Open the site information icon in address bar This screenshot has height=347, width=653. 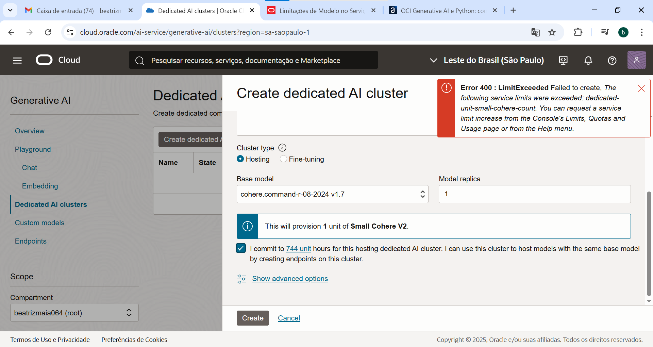coord(70,32)
